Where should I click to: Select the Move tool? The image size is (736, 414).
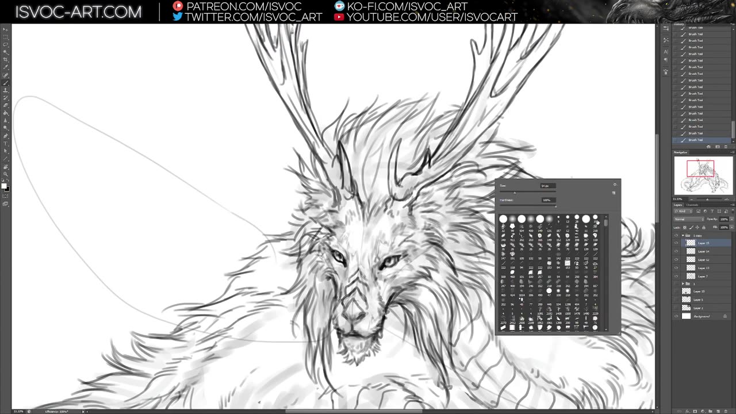point(6,29)
